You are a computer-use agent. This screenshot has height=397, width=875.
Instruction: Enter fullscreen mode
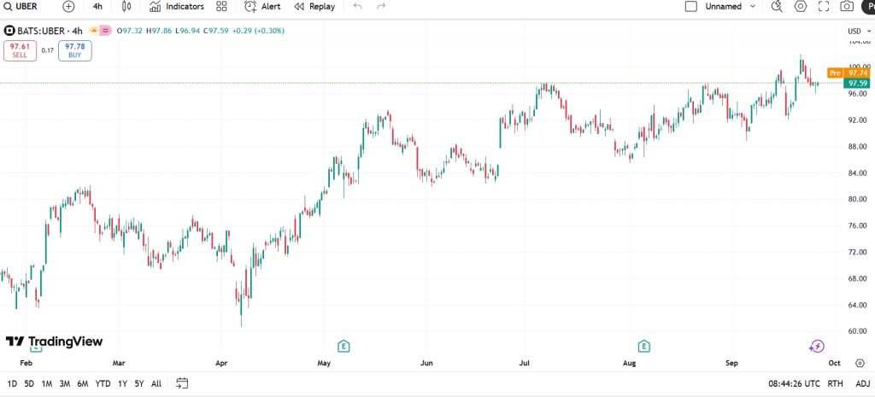pyautogui.click(x=824, y=7)
